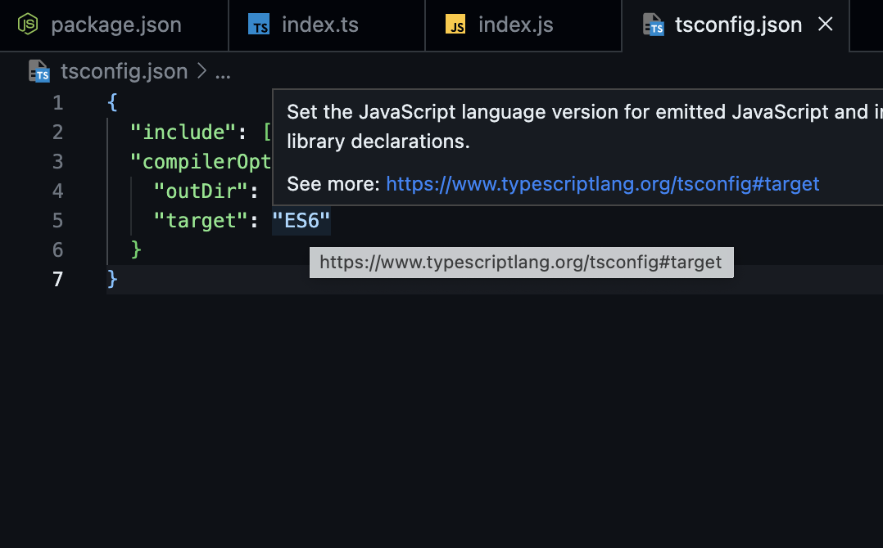Viewport: 883px width, 548px height.
Task: Click line number 7 in the gutter
Action: pyautogui.click(x=58, y=280)
